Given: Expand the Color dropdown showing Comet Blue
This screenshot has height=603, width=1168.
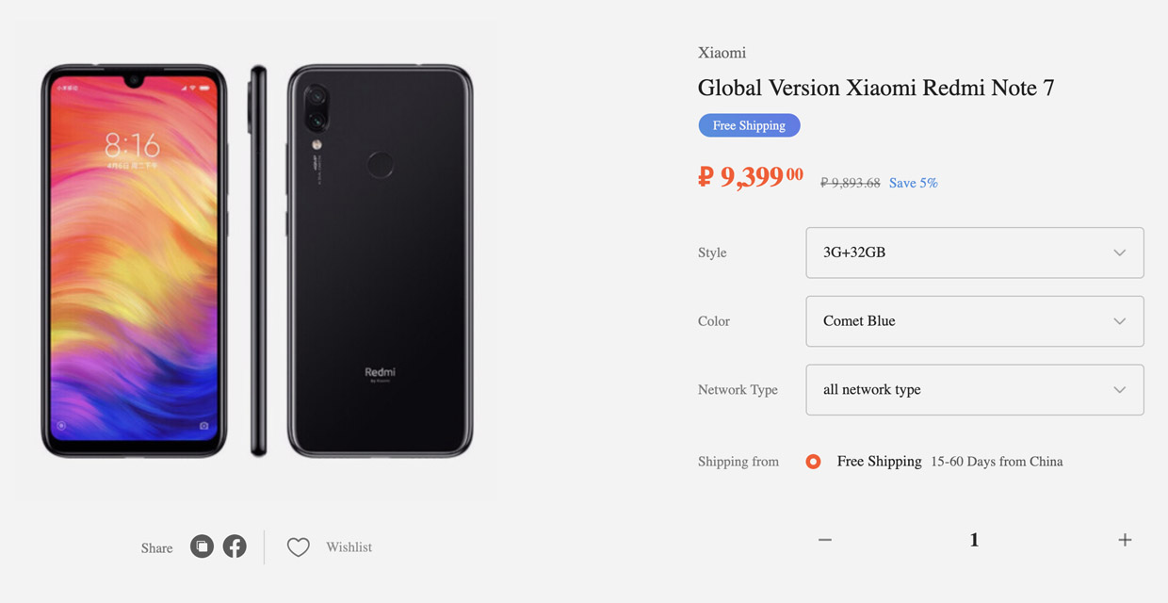Looking at the screenshot, I should (974, 321).
